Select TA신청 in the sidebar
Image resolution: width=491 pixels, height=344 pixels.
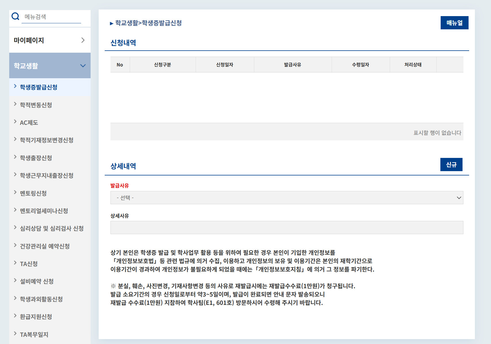coord(29,264)
